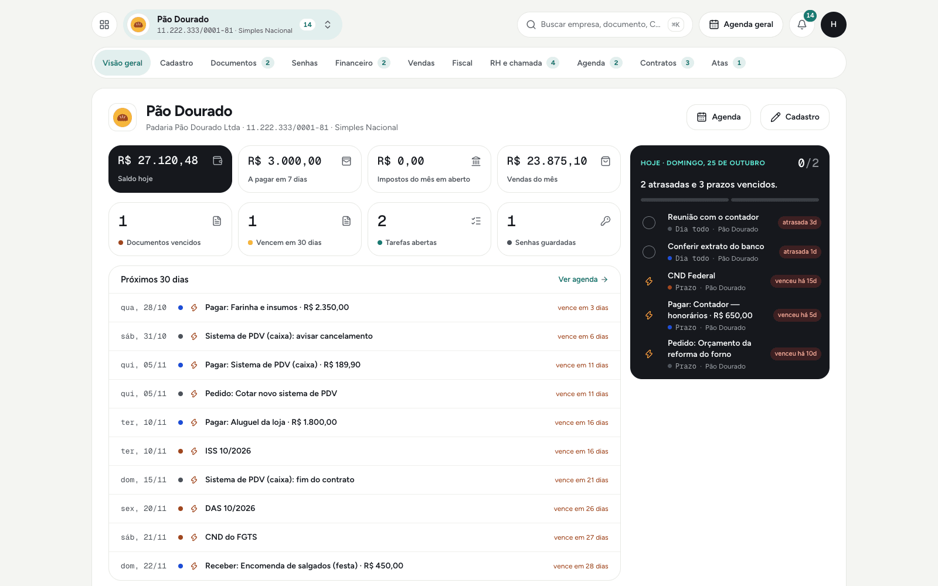The image size is (938, 586).
Task: Open Pagar: Aluguel da loja row
Action: [365, 423]
